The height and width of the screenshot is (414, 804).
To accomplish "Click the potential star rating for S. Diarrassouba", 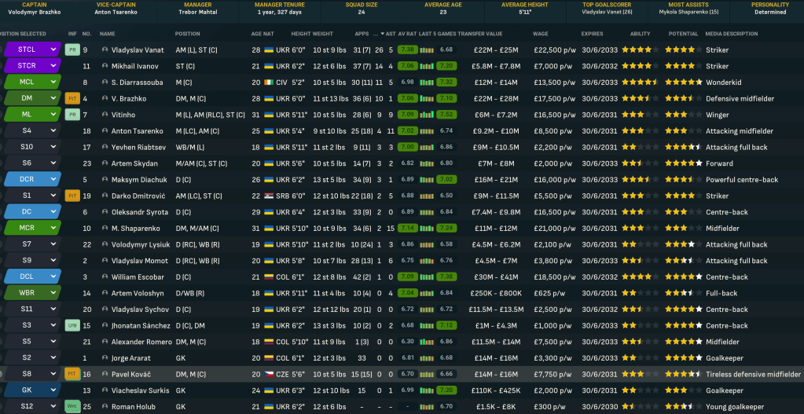I will 684,82.
